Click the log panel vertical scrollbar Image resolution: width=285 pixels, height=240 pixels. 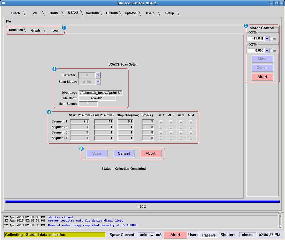pos(281,221)
